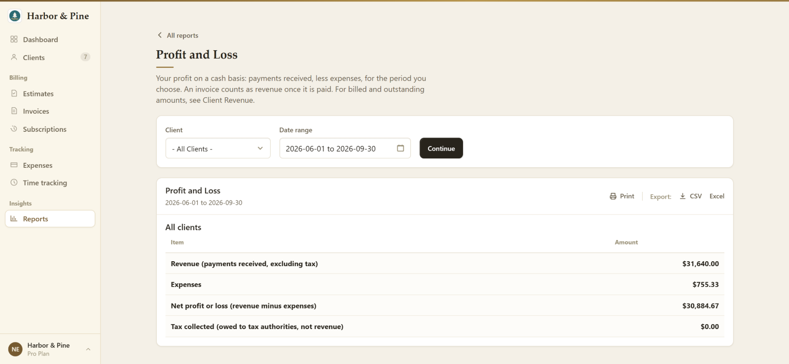
Task: Click the Net profit or loss row label
Action: pos(244,305)
